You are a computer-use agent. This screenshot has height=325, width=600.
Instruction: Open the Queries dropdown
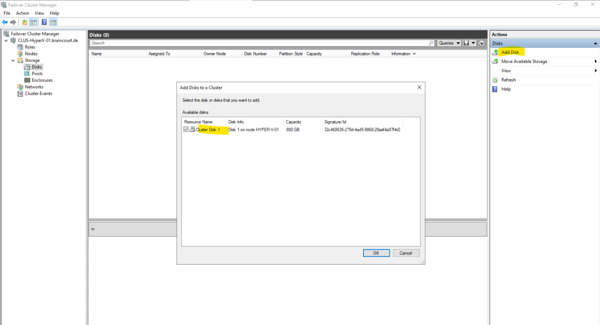[448, 43]
